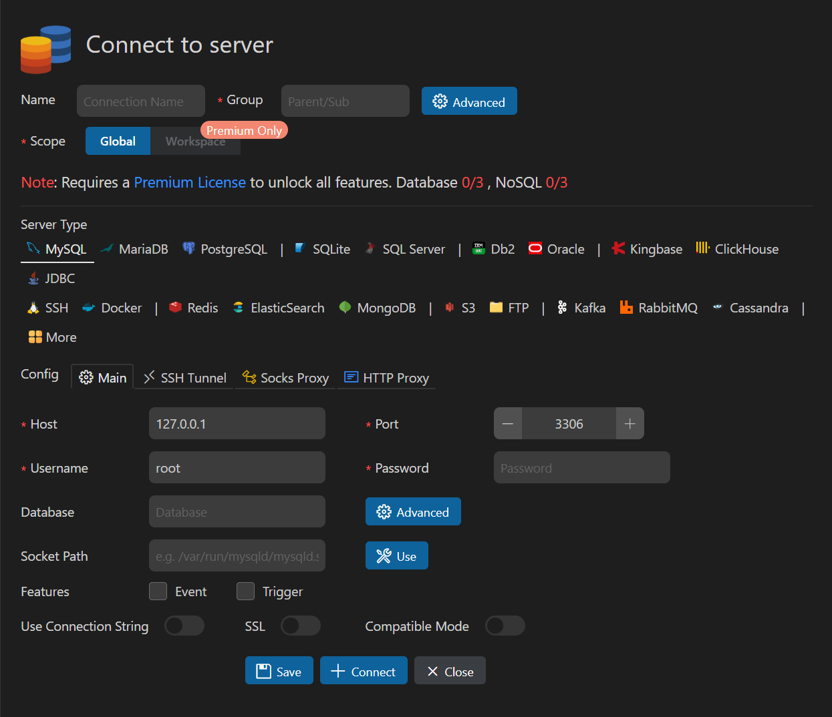Viewport: 832px width, 717px height.
Task: Set scope to Workspace
Action: pyautogui.click(x=195, y=141)
